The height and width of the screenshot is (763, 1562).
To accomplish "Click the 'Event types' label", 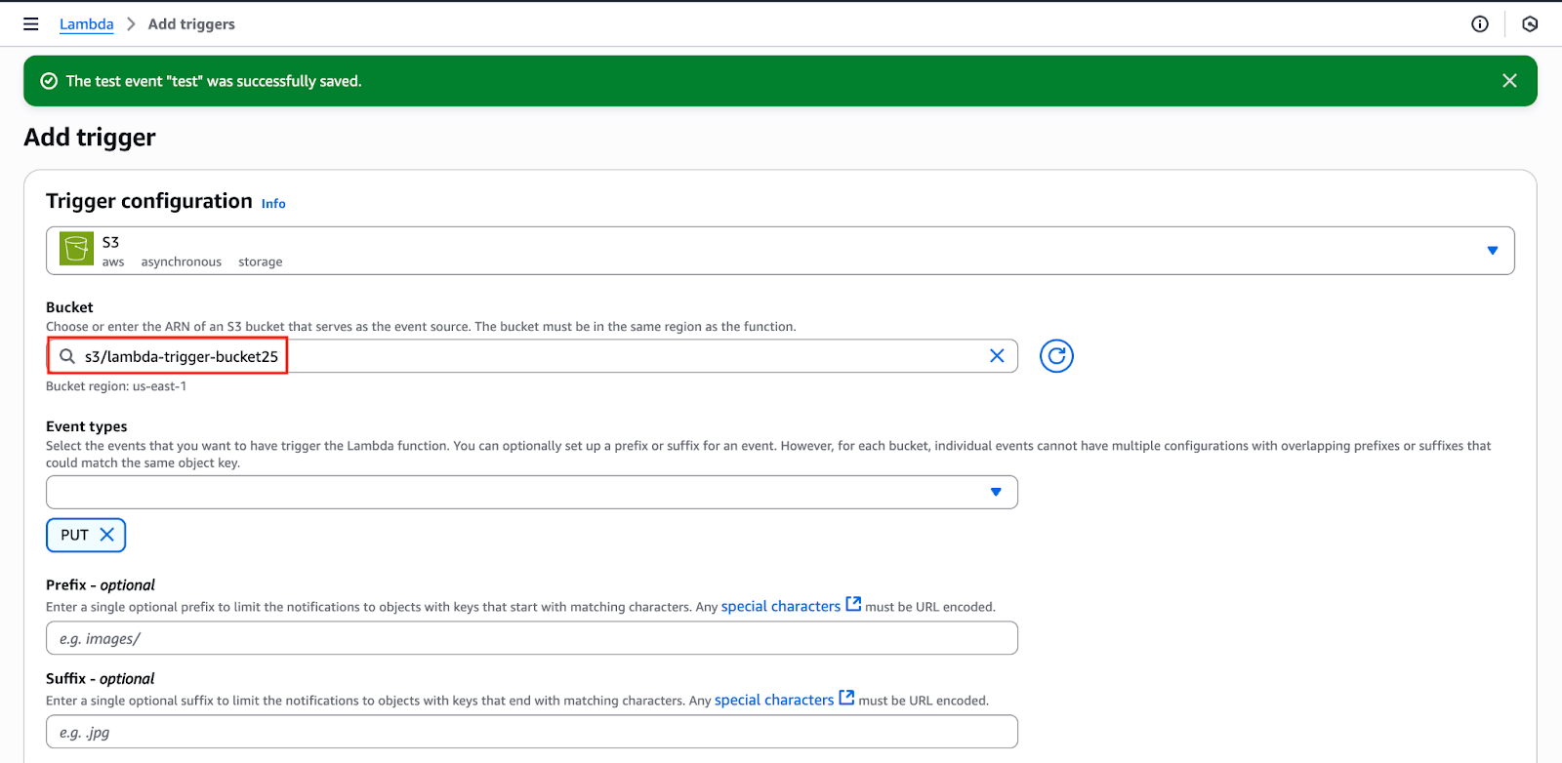I will pos(87,426).
